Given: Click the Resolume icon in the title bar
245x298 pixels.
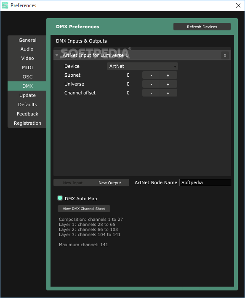Looking at the screenshot, I should pyautogui.click(x=5, y=5).
